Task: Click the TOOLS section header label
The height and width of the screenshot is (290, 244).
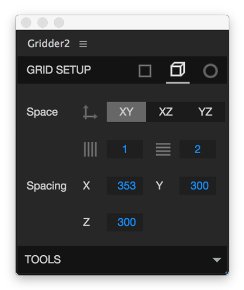Action: (43, 260)
